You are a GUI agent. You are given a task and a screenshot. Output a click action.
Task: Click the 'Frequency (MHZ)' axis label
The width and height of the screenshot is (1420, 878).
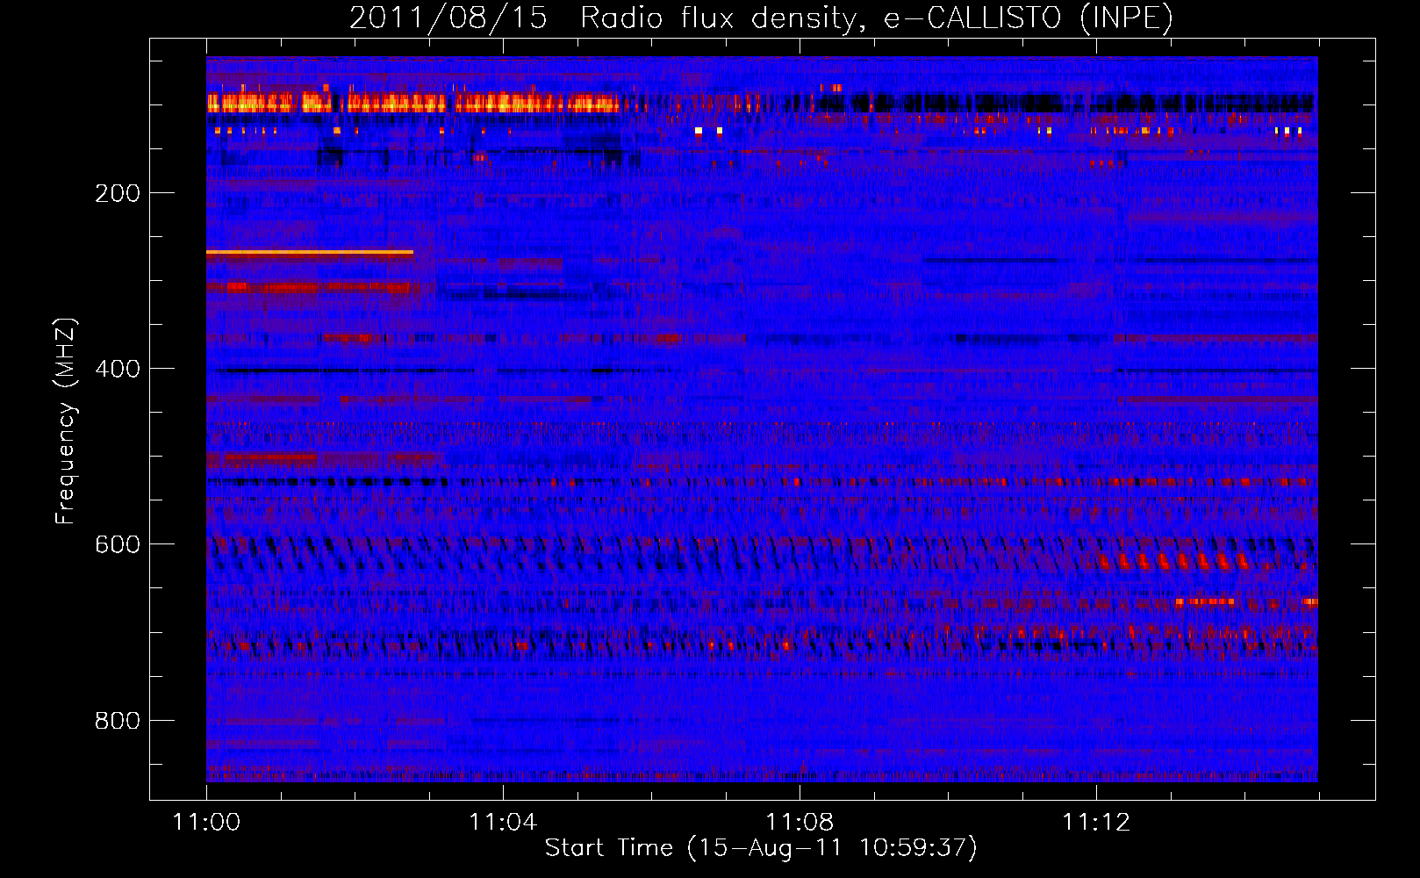tap(65, 421)
